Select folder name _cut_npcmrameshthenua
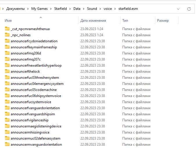 click(30, 29)
